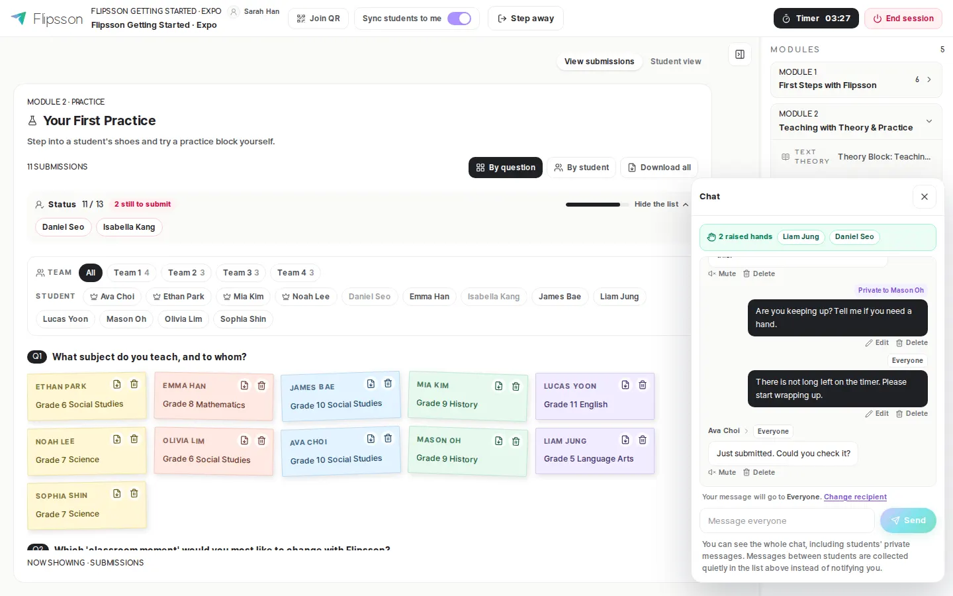
Task: Filter submissions to Team 2
Action: point(186,273)
